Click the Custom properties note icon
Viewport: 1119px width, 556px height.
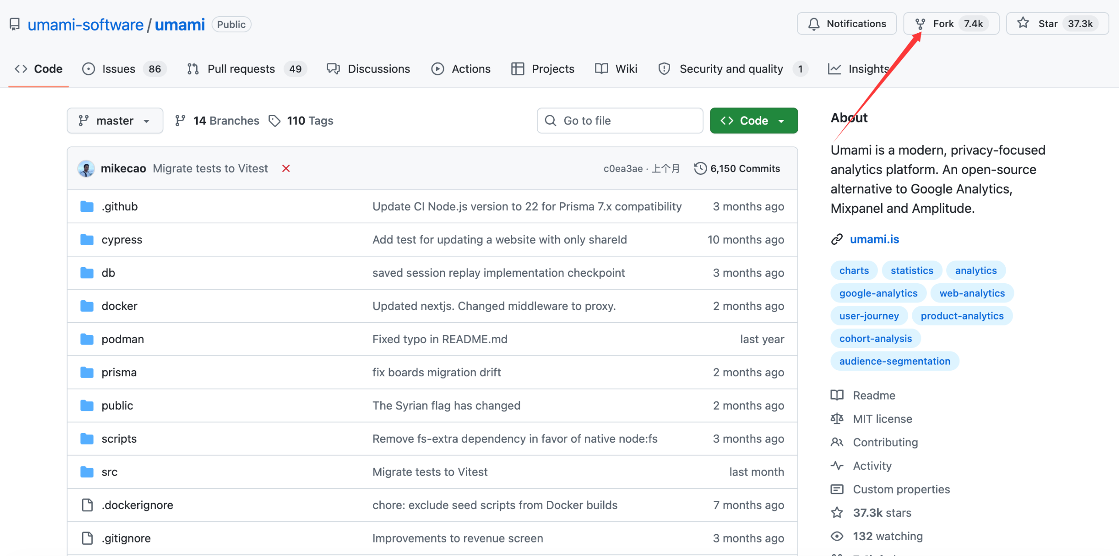pos(837,489)
